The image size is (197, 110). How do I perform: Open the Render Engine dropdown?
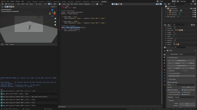[187, 54]
